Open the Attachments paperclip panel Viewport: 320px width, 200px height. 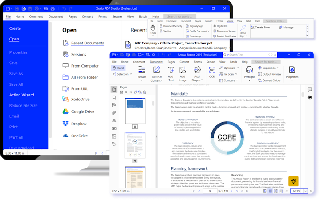114,113
